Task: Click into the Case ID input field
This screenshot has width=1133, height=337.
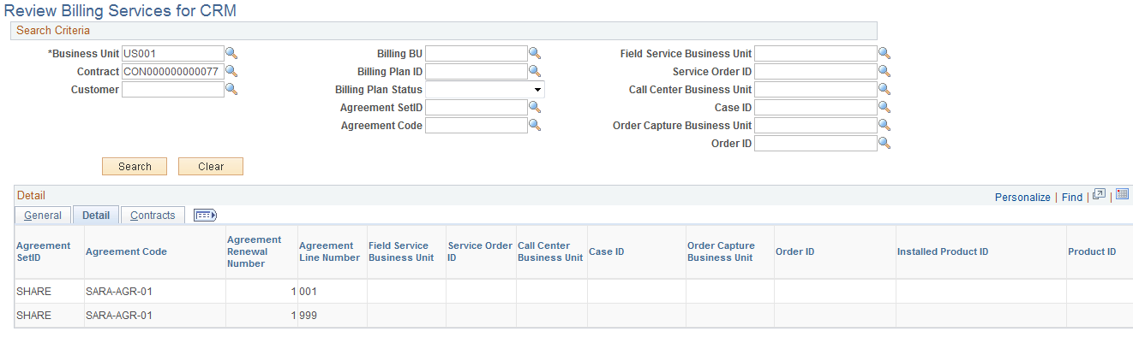Action: [x=816, y=108]
